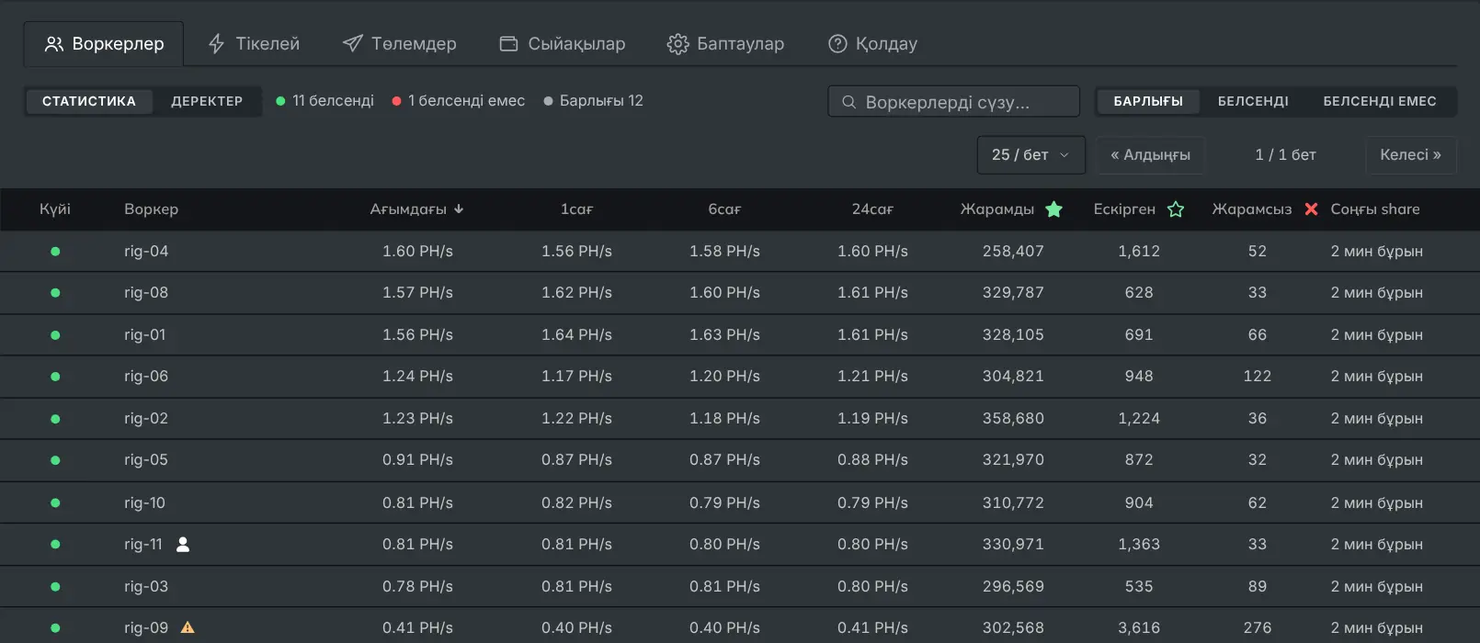
Task: Click the green status dot for rig-04
Action: point(55,252)
